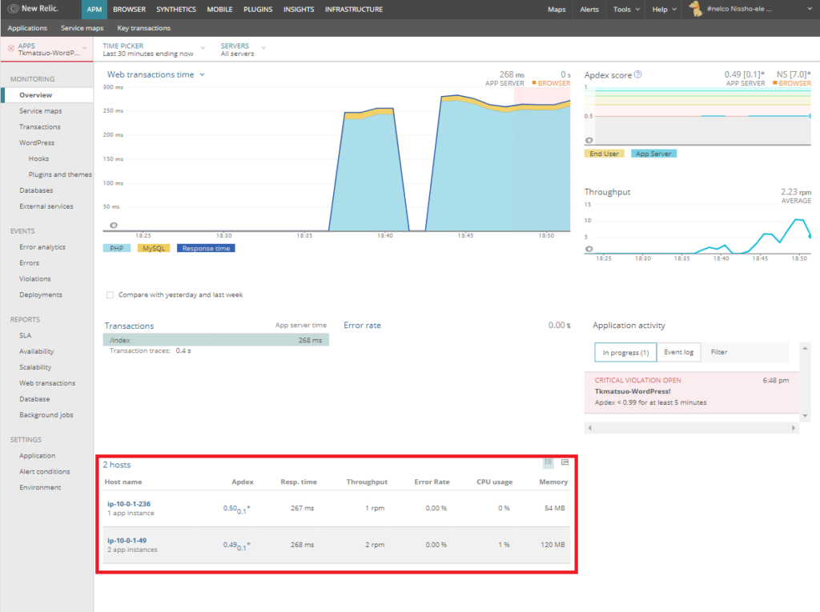
Task: Click the Apdex score help icon
Action: [637, 74]
